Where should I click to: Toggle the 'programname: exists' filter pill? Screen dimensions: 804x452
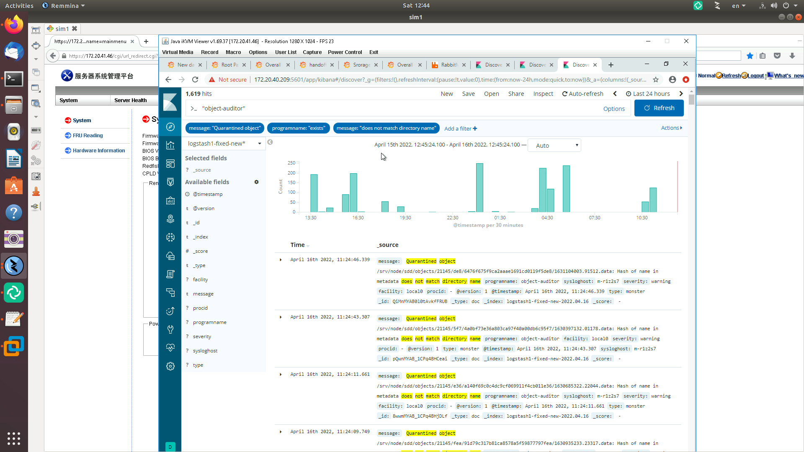(x=298, y=128)
